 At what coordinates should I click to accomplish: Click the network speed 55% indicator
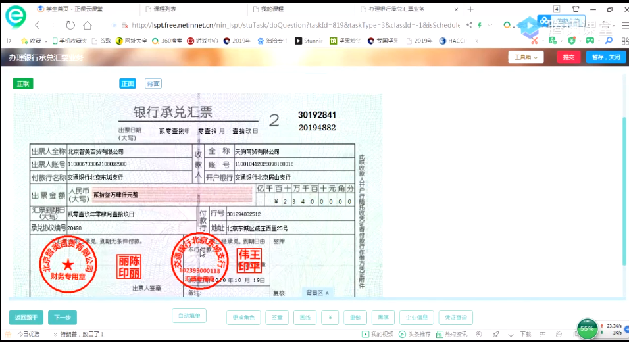click(587, 328)
